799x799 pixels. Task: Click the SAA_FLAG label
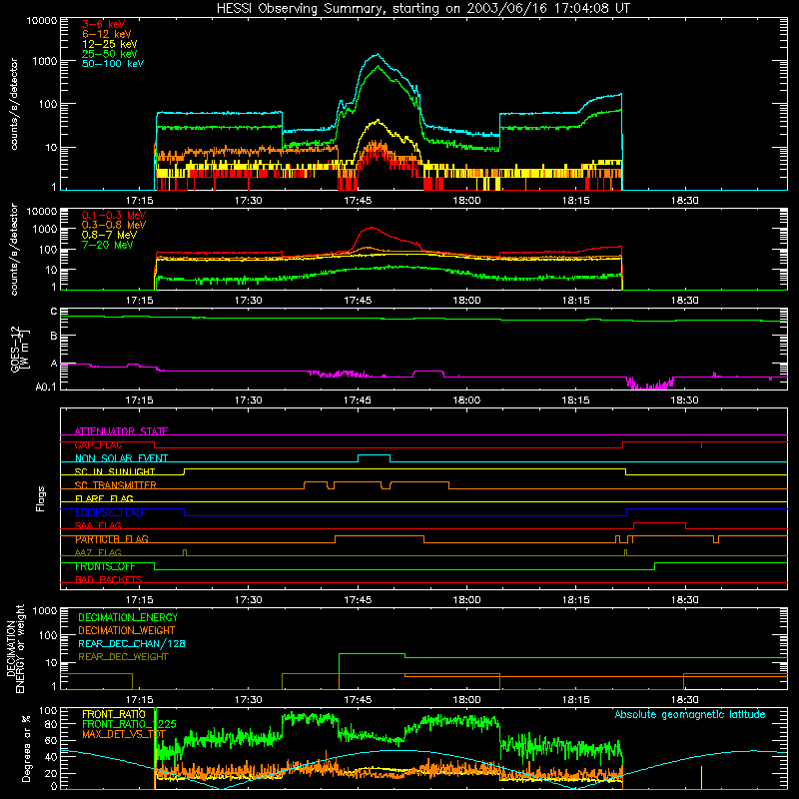[x=98, y=525]
